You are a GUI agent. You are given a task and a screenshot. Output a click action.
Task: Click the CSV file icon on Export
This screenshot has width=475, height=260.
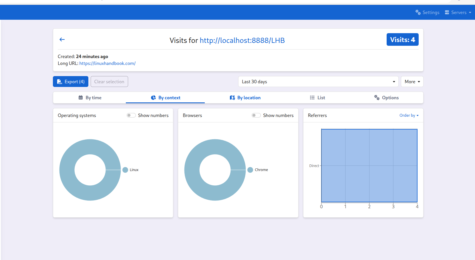click(59, 82)
